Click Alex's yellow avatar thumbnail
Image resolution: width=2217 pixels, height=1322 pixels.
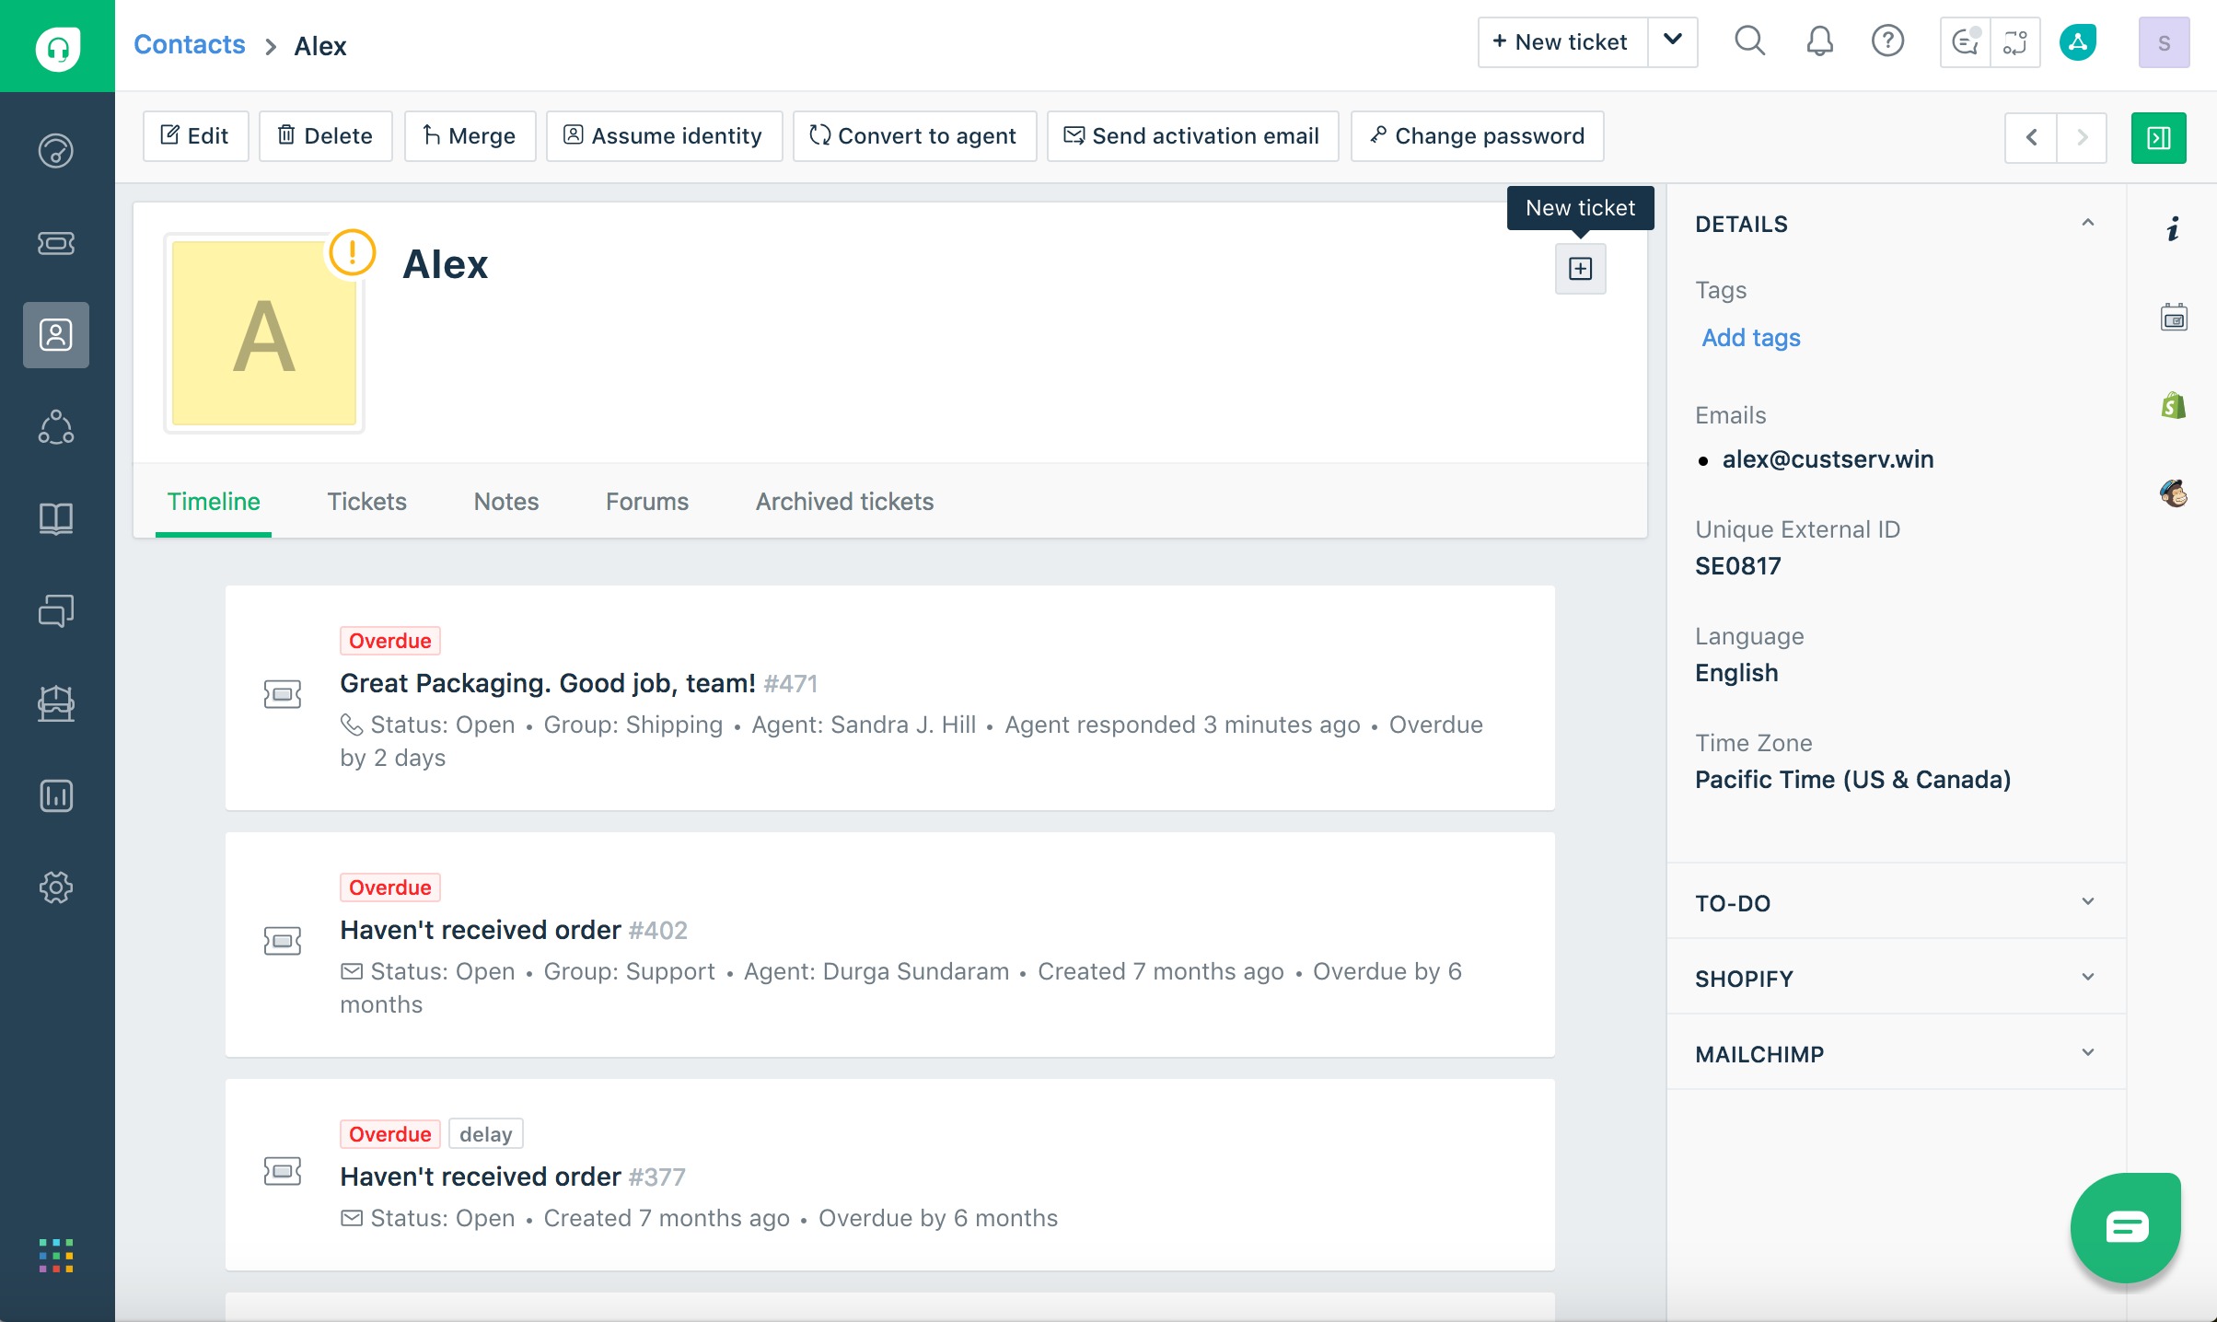pos(264,334)
